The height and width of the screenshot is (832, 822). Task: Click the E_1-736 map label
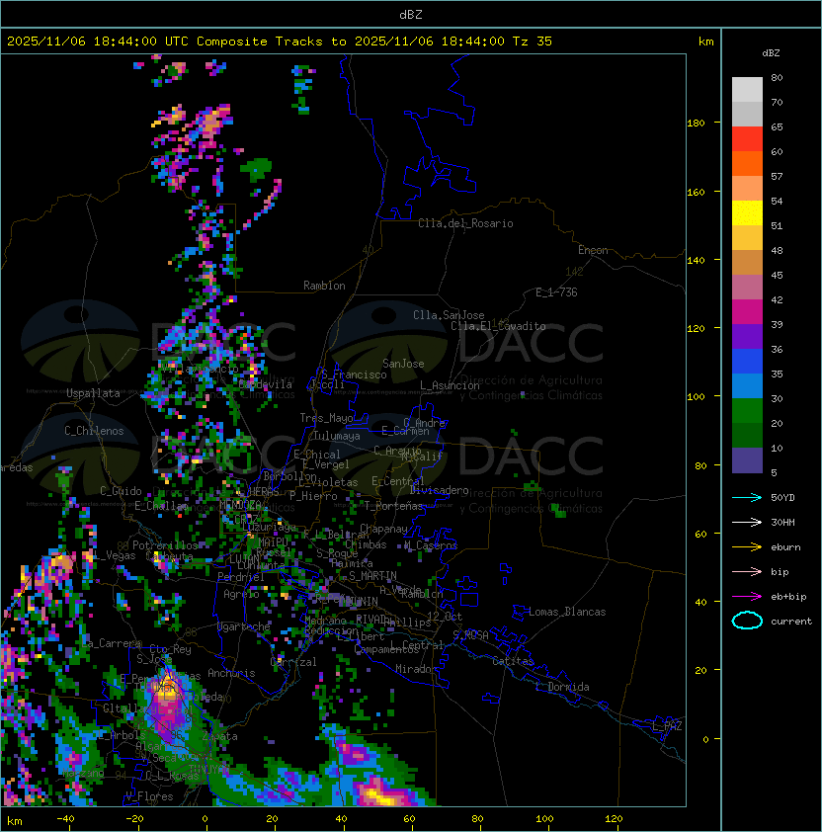556,292
